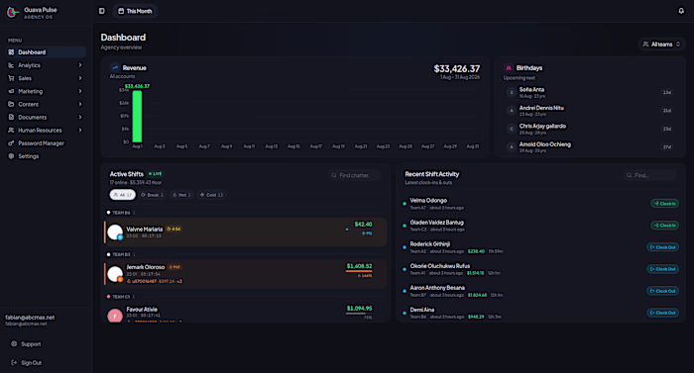Image resolution: width=694 pixels, height=373 pixels.
Task: Click Roderick Githinji's Clock Out badge
Action: point(662,247)
